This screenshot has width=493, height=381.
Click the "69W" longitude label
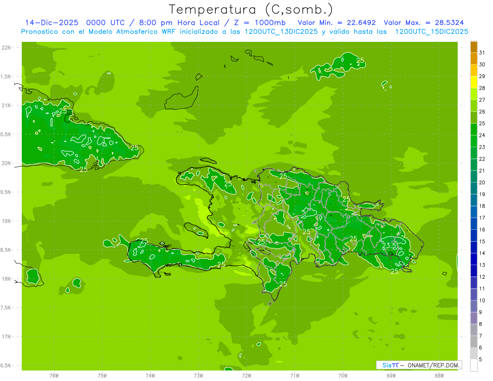[x=391, y=375]
